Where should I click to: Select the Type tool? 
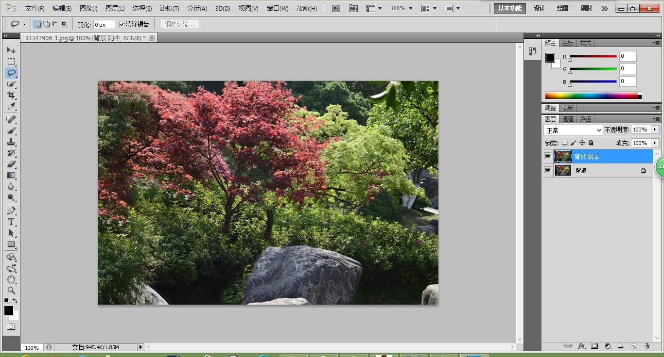pyautogui.click(x=11, y=222)
